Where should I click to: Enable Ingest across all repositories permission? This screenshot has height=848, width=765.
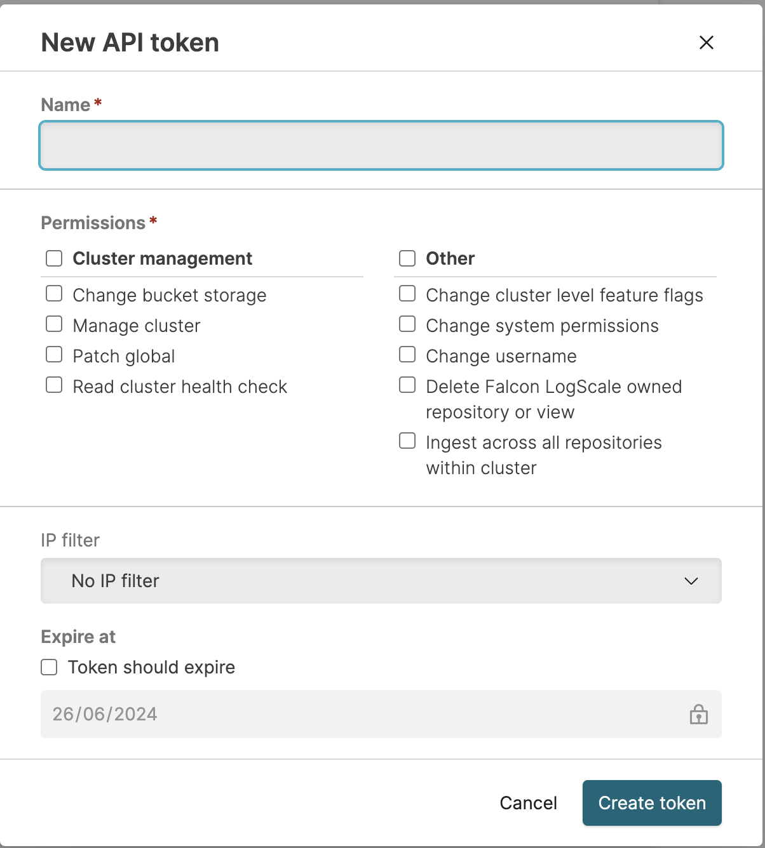[407, 441]
